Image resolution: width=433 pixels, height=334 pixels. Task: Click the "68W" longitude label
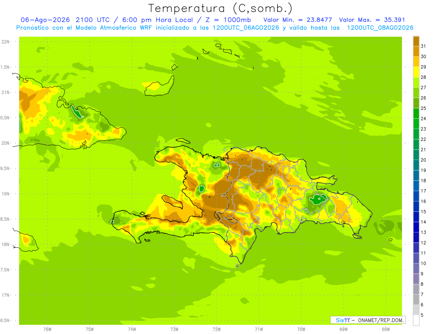point(386,329)
